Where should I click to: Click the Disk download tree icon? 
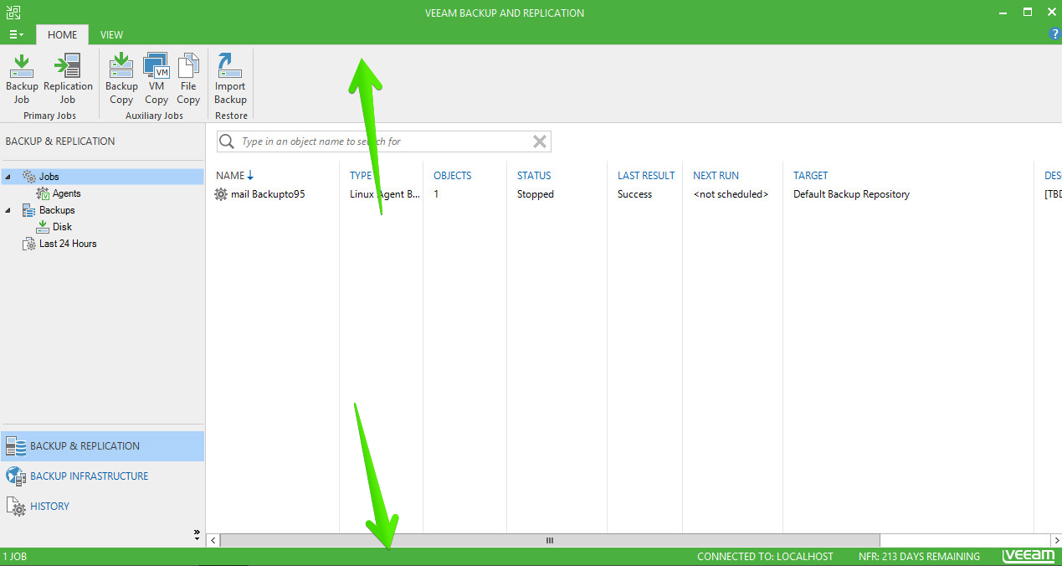43,227
